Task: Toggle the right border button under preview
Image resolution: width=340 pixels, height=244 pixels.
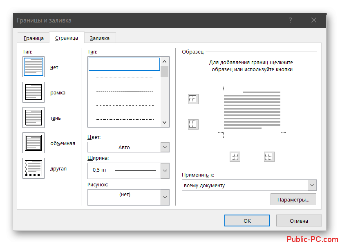Action: tap(269, 157)
